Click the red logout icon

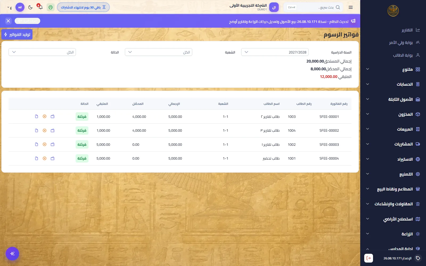point(368,258)
